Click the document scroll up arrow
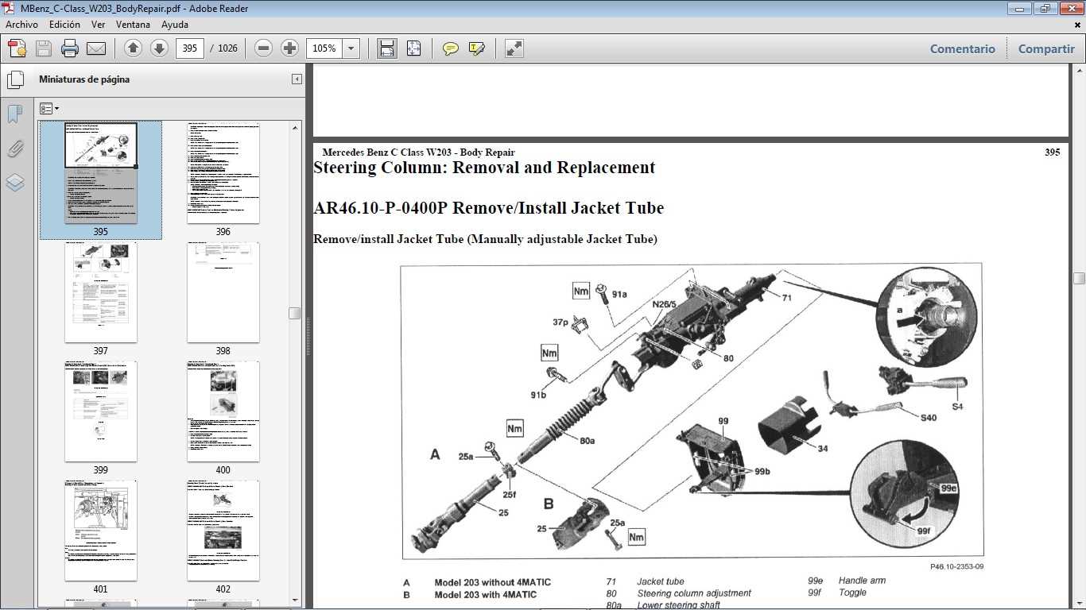The height and width of the screenshot is (610, 1086). (x=1079, y=71)
